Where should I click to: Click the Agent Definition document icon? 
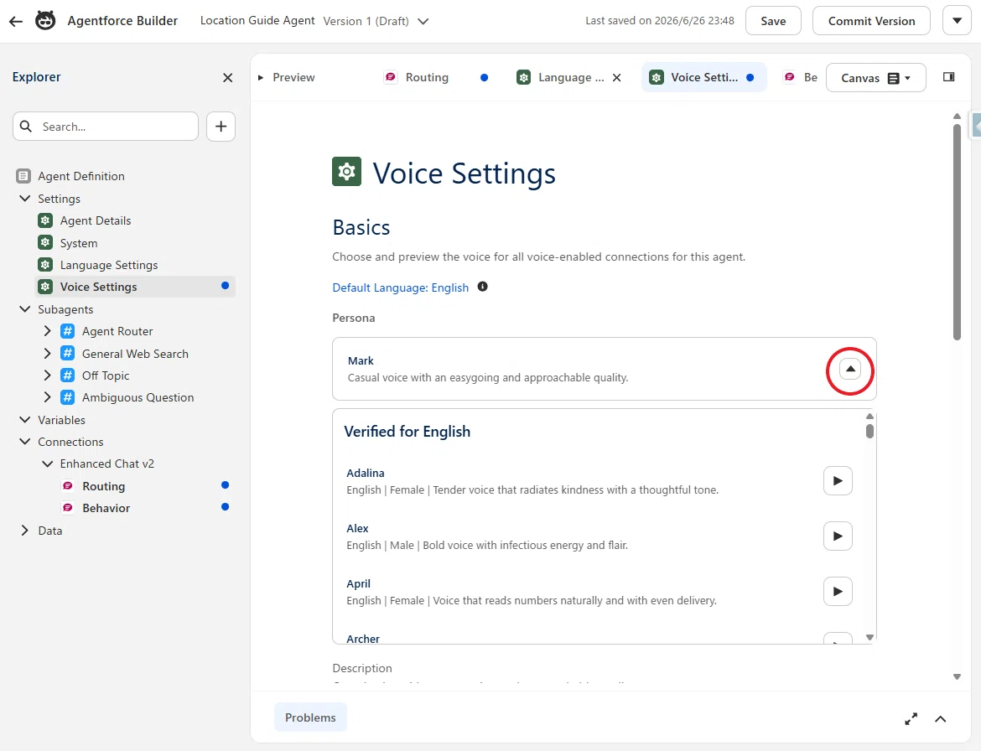pyautogui.click(x=23, y=176)
